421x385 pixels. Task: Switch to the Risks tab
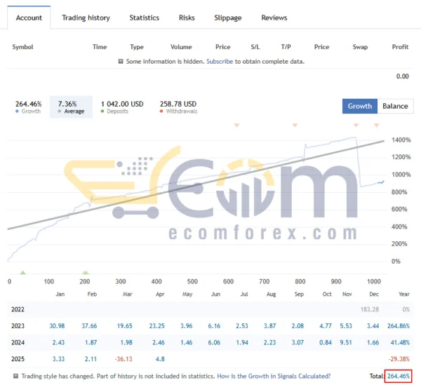coord(187,18)
